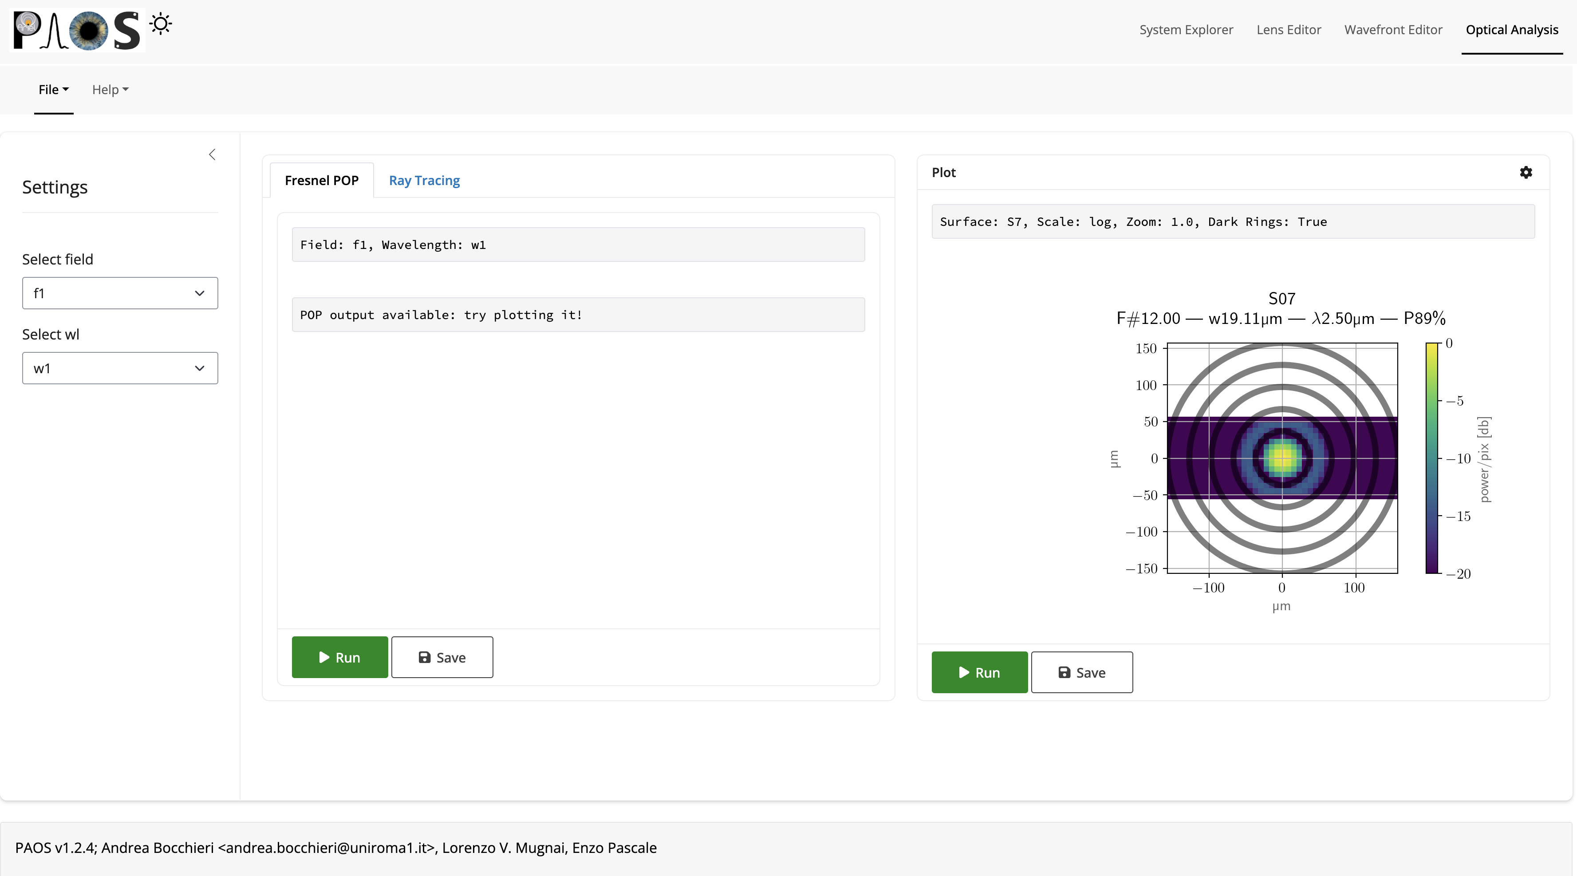Go to Lens Editor
The image size is (1577, 876).
1289,29
